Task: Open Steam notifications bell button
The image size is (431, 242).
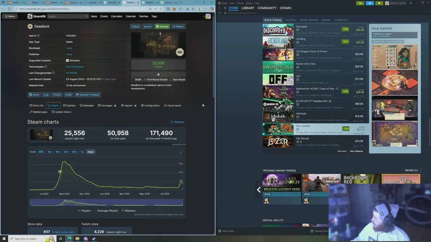Action: 379,3
